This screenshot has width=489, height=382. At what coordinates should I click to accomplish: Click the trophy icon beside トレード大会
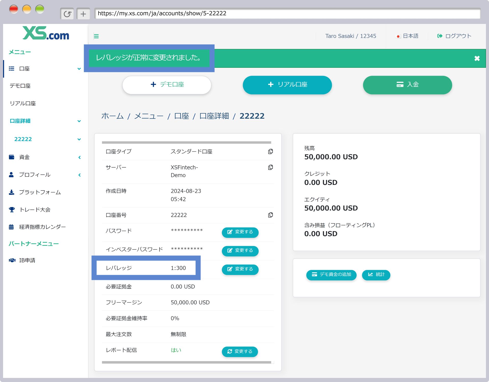[12, 210]
